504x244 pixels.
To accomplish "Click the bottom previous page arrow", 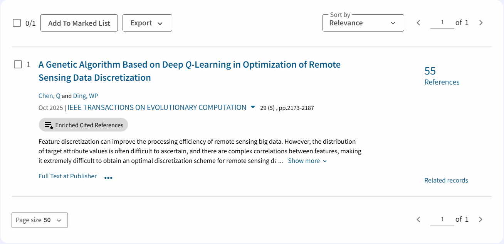I will (x=418, y=219).
